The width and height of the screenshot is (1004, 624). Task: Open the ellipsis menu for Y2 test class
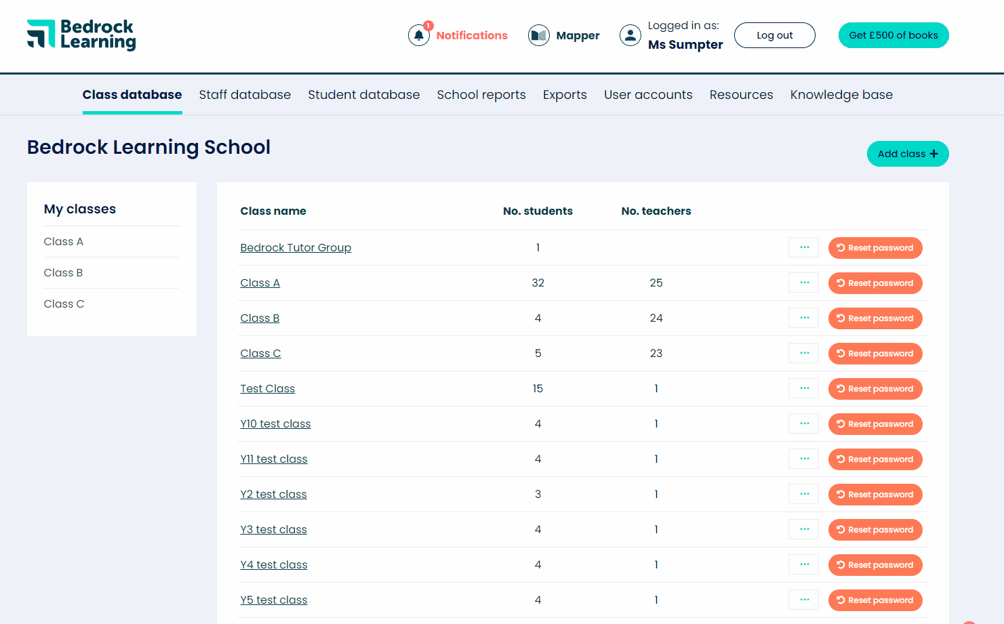pos(803,494)
